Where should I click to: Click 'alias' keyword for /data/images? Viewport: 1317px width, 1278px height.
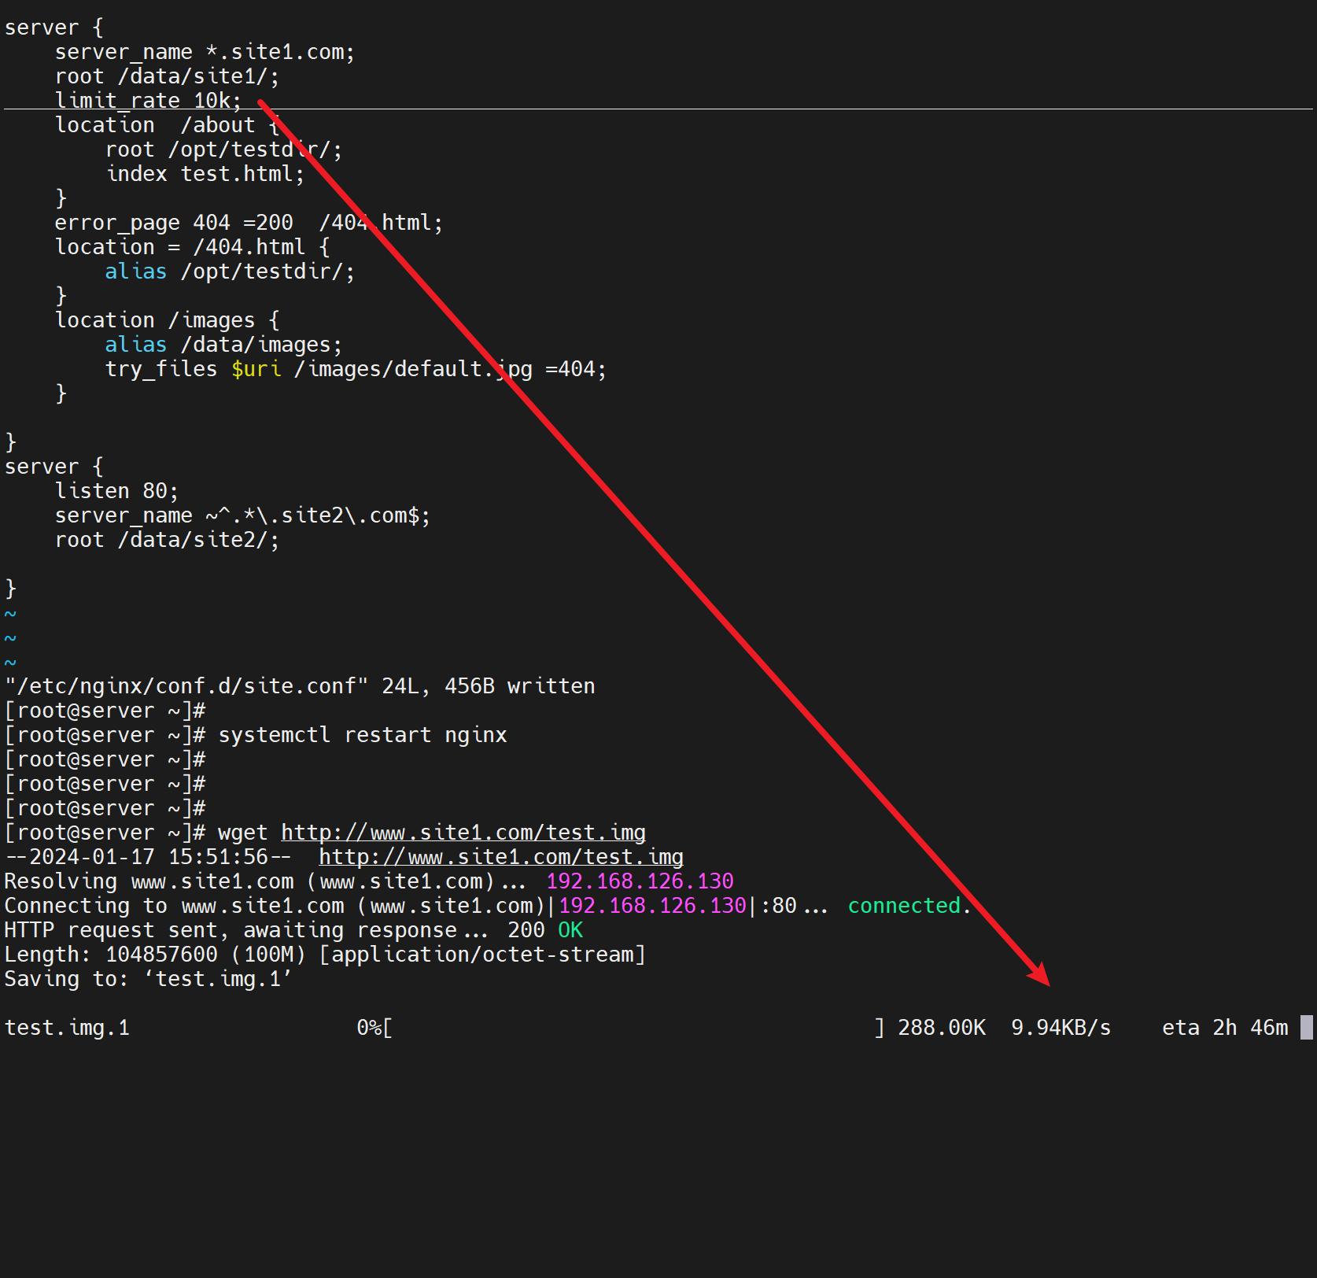pyautogui.click(x=135, y=345)
